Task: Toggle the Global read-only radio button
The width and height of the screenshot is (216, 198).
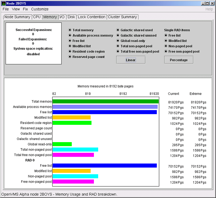Action: coord(118,41)
